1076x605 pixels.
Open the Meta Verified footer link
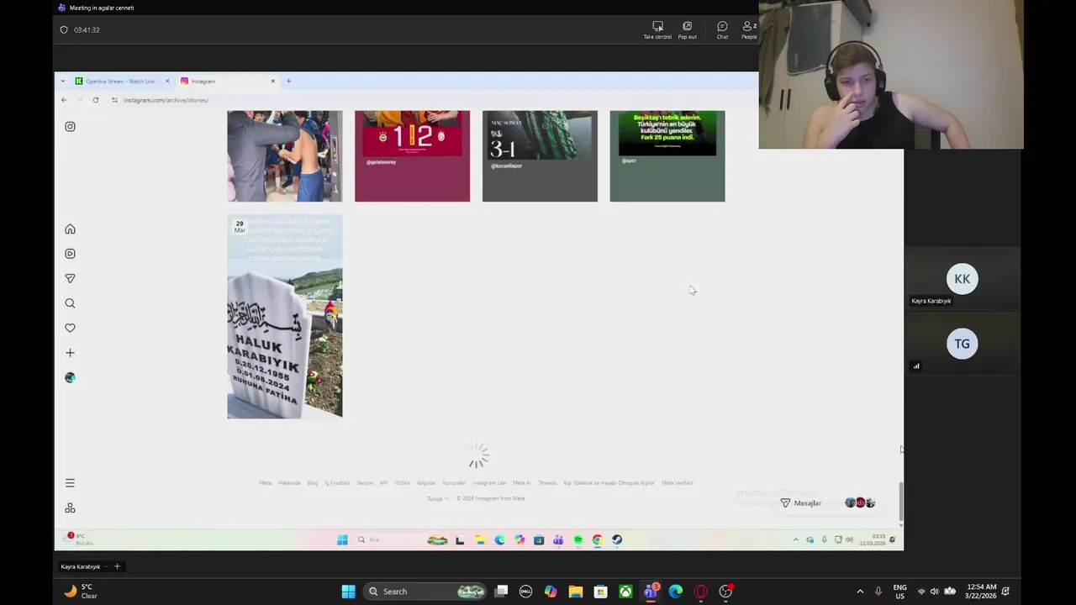point(677,483)
